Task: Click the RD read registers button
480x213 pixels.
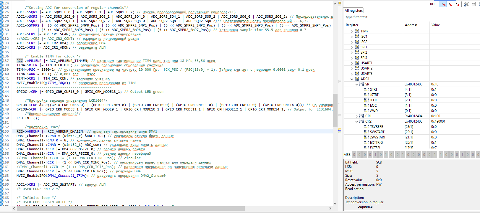Action: [432, 4]
